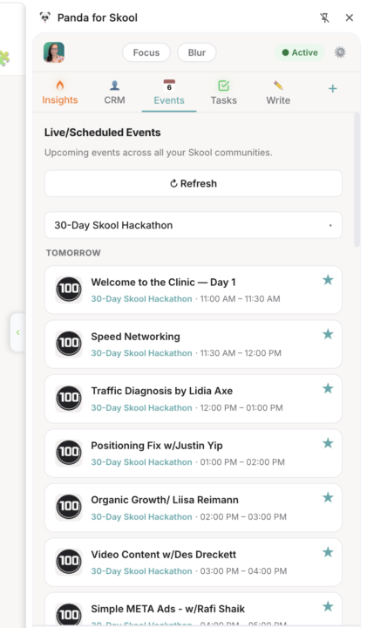
Task: Open Organic Growth/ Liisa Reimann title
Action: 165,500
